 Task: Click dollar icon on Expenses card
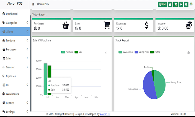coord(147,25)
